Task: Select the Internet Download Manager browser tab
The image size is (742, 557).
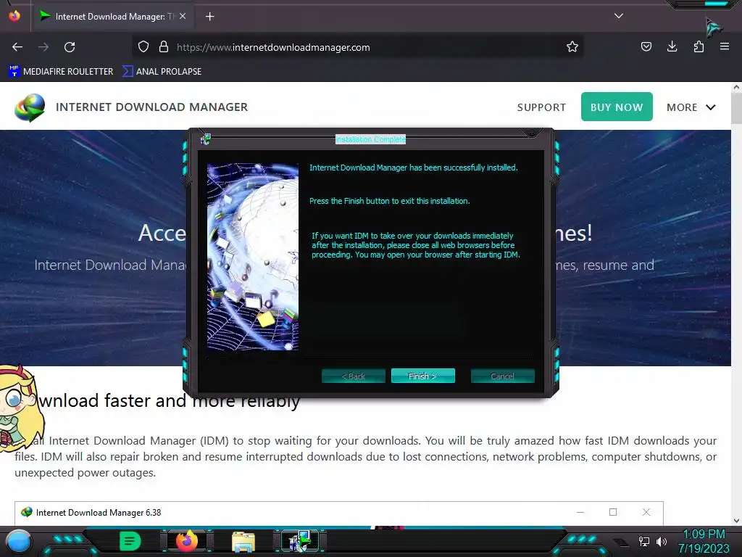Action: [x=113, y=17]
